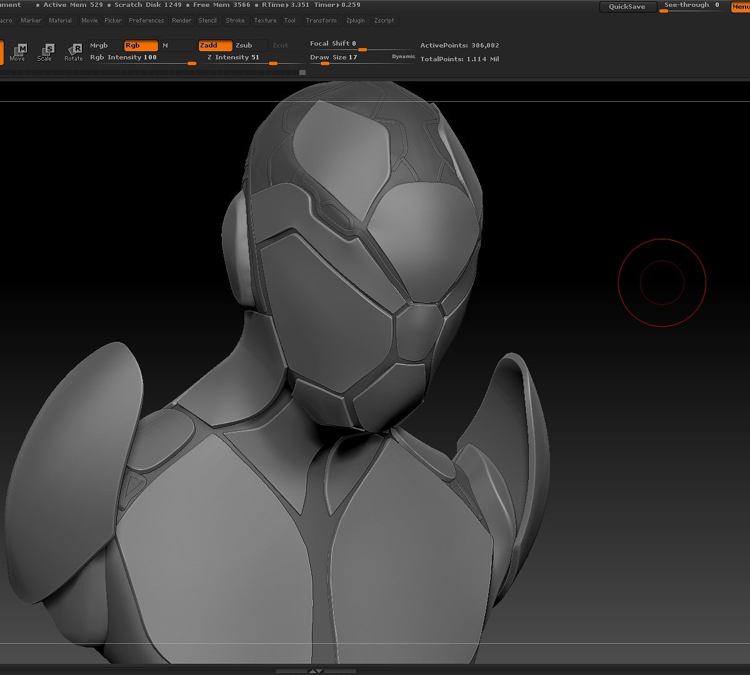This screenshot has height=675, width=750.
Task: Open the Zscript menu
Action: [x=384, y=21]
